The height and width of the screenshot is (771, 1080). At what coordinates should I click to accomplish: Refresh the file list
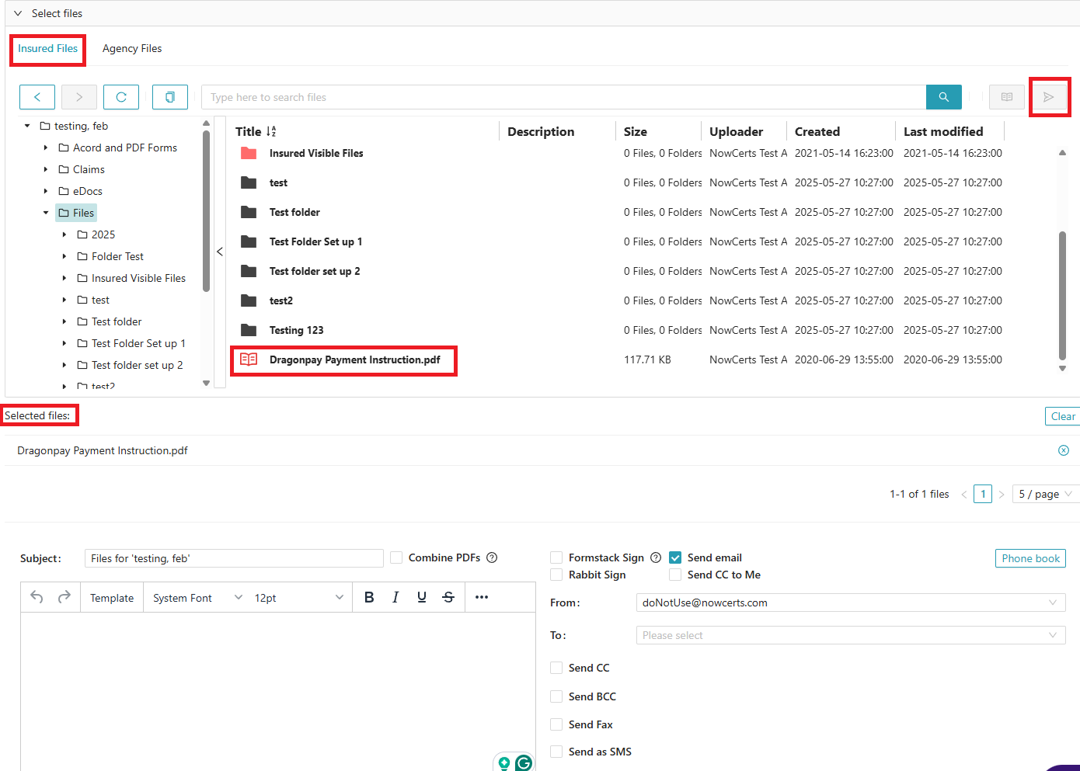click(121, 97)
